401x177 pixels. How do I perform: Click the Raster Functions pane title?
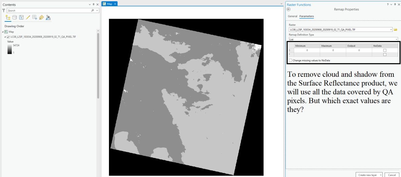pos(299,5)
